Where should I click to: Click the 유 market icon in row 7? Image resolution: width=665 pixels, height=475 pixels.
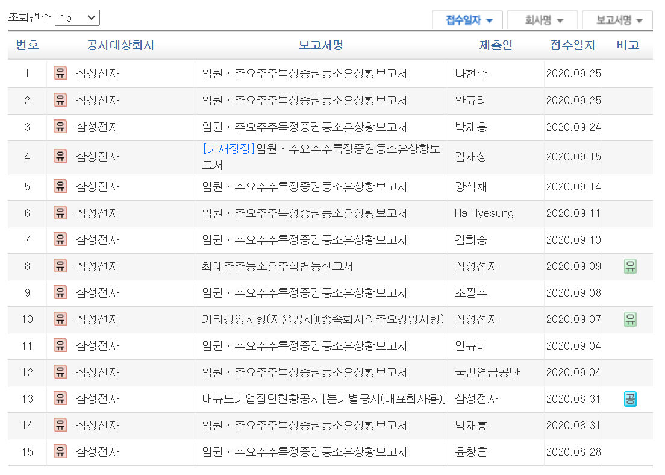point(60,239)
